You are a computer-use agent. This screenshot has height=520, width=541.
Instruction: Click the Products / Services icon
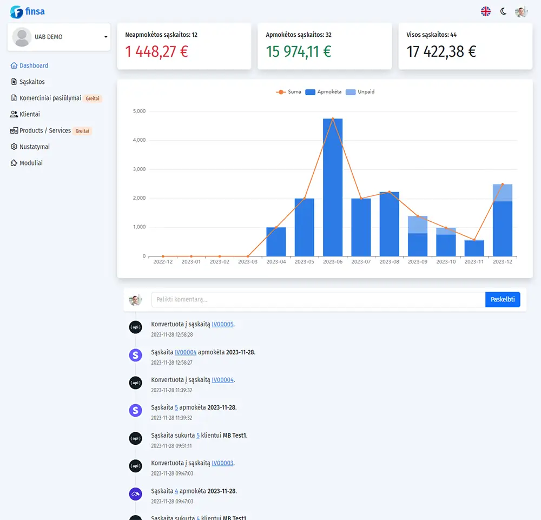point(14,130)
